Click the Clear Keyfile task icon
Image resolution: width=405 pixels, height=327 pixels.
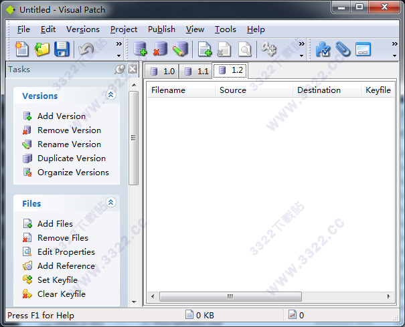(27, 294)
